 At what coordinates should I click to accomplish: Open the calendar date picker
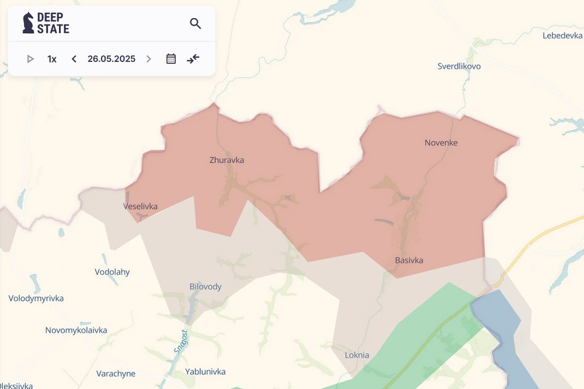[x=171, y=59]
